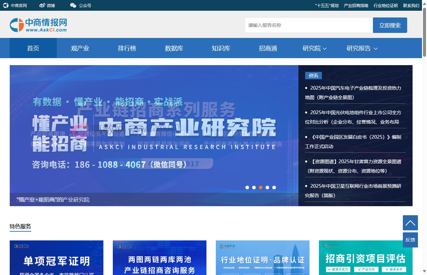427x275 pixels.
Task: Click the report name search input field
Action: [309, 25]
